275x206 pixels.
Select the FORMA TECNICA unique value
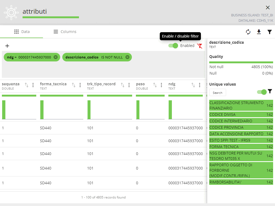click(224, 147)
